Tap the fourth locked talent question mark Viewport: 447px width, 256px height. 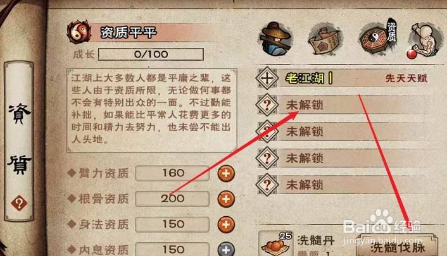(267, 185)
